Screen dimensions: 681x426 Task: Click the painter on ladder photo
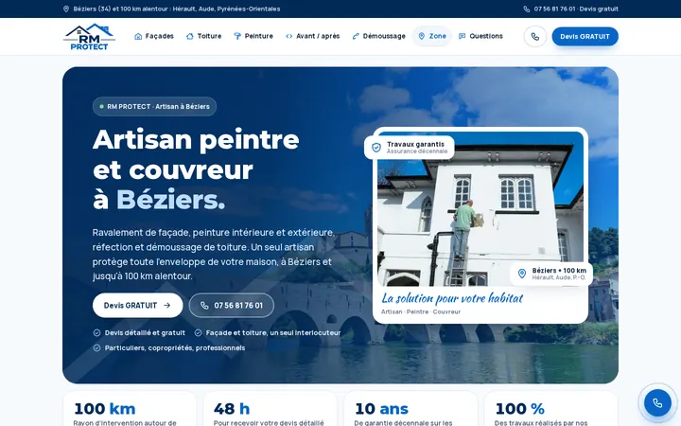[x=480, y=208]
